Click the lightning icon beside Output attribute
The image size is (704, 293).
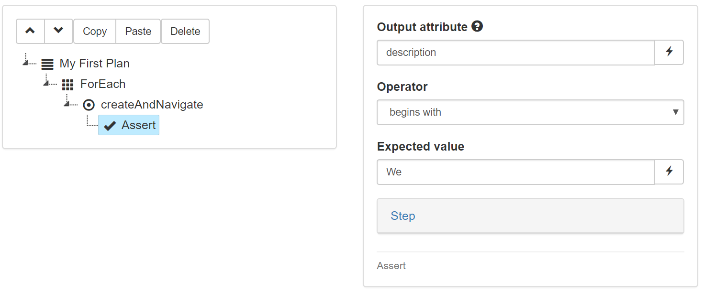[669, 52]
